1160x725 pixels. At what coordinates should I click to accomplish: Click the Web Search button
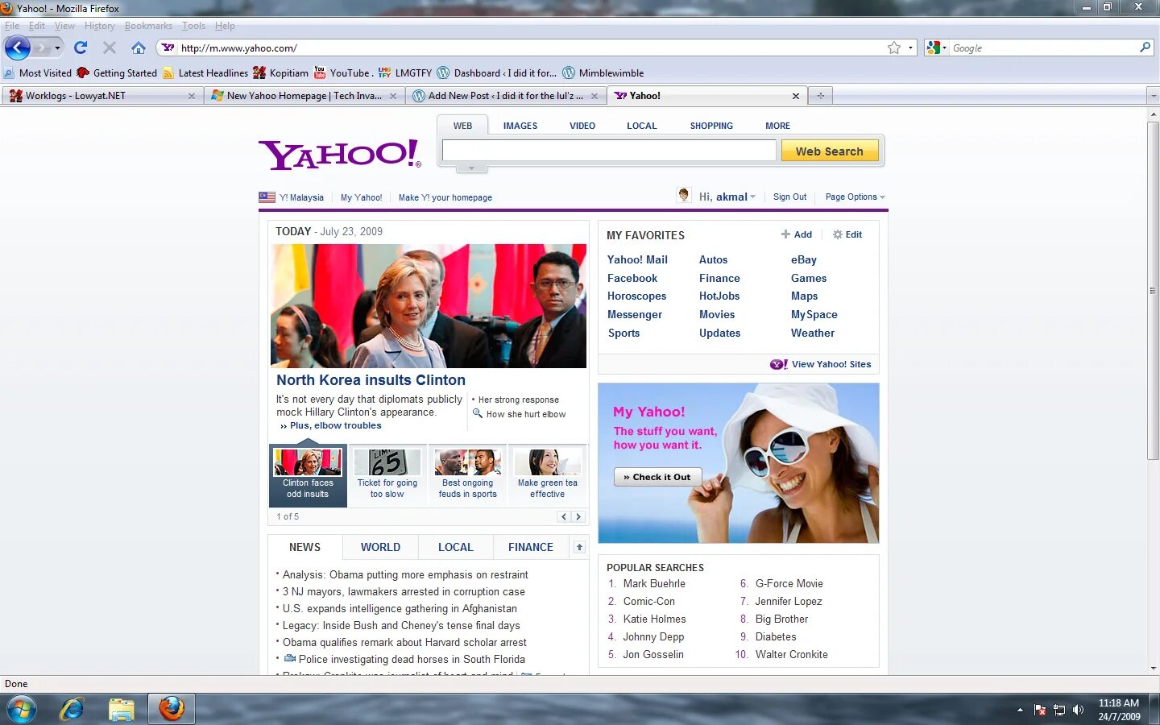pos(829,151)
